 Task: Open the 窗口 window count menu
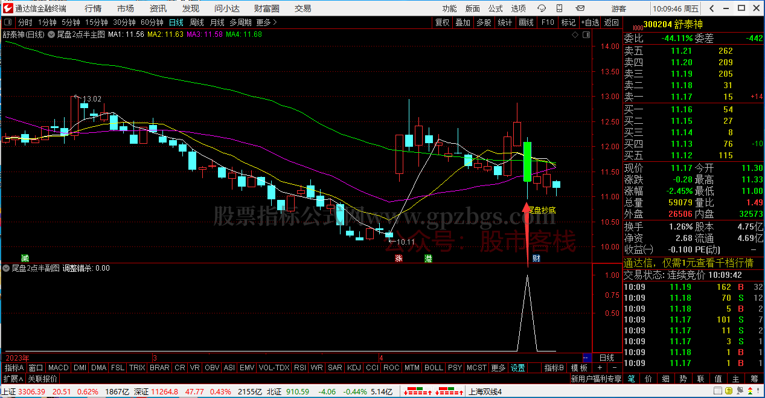[36, 368]
